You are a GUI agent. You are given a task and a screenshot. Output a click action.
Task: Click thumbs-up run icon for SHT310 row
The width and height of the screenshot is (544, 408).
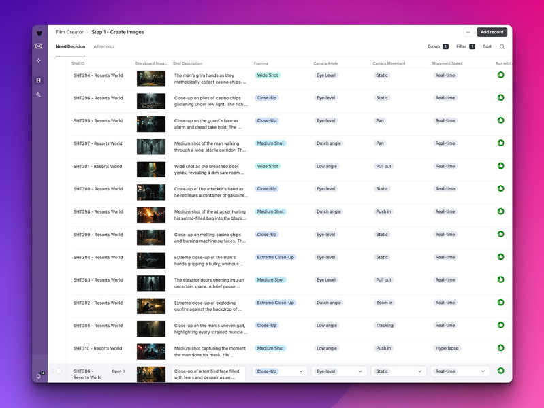(x=500, y=347)
